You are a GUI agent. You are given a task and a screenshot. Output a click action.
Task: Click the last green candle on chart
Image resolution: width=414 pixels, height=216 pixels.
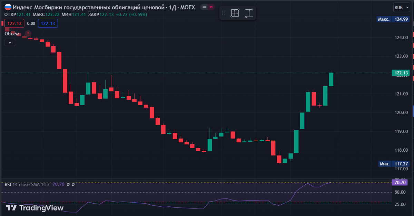331,79
